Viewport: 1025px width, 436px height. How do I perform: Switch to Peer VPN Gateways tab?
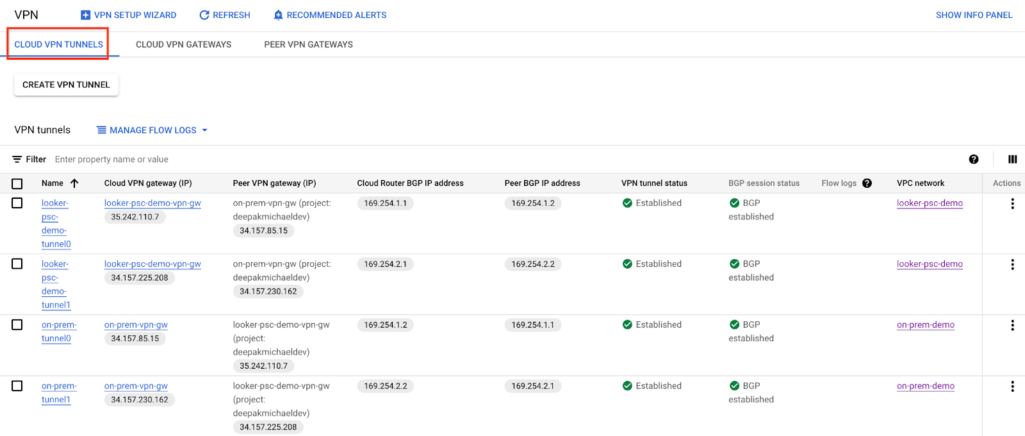308,44
